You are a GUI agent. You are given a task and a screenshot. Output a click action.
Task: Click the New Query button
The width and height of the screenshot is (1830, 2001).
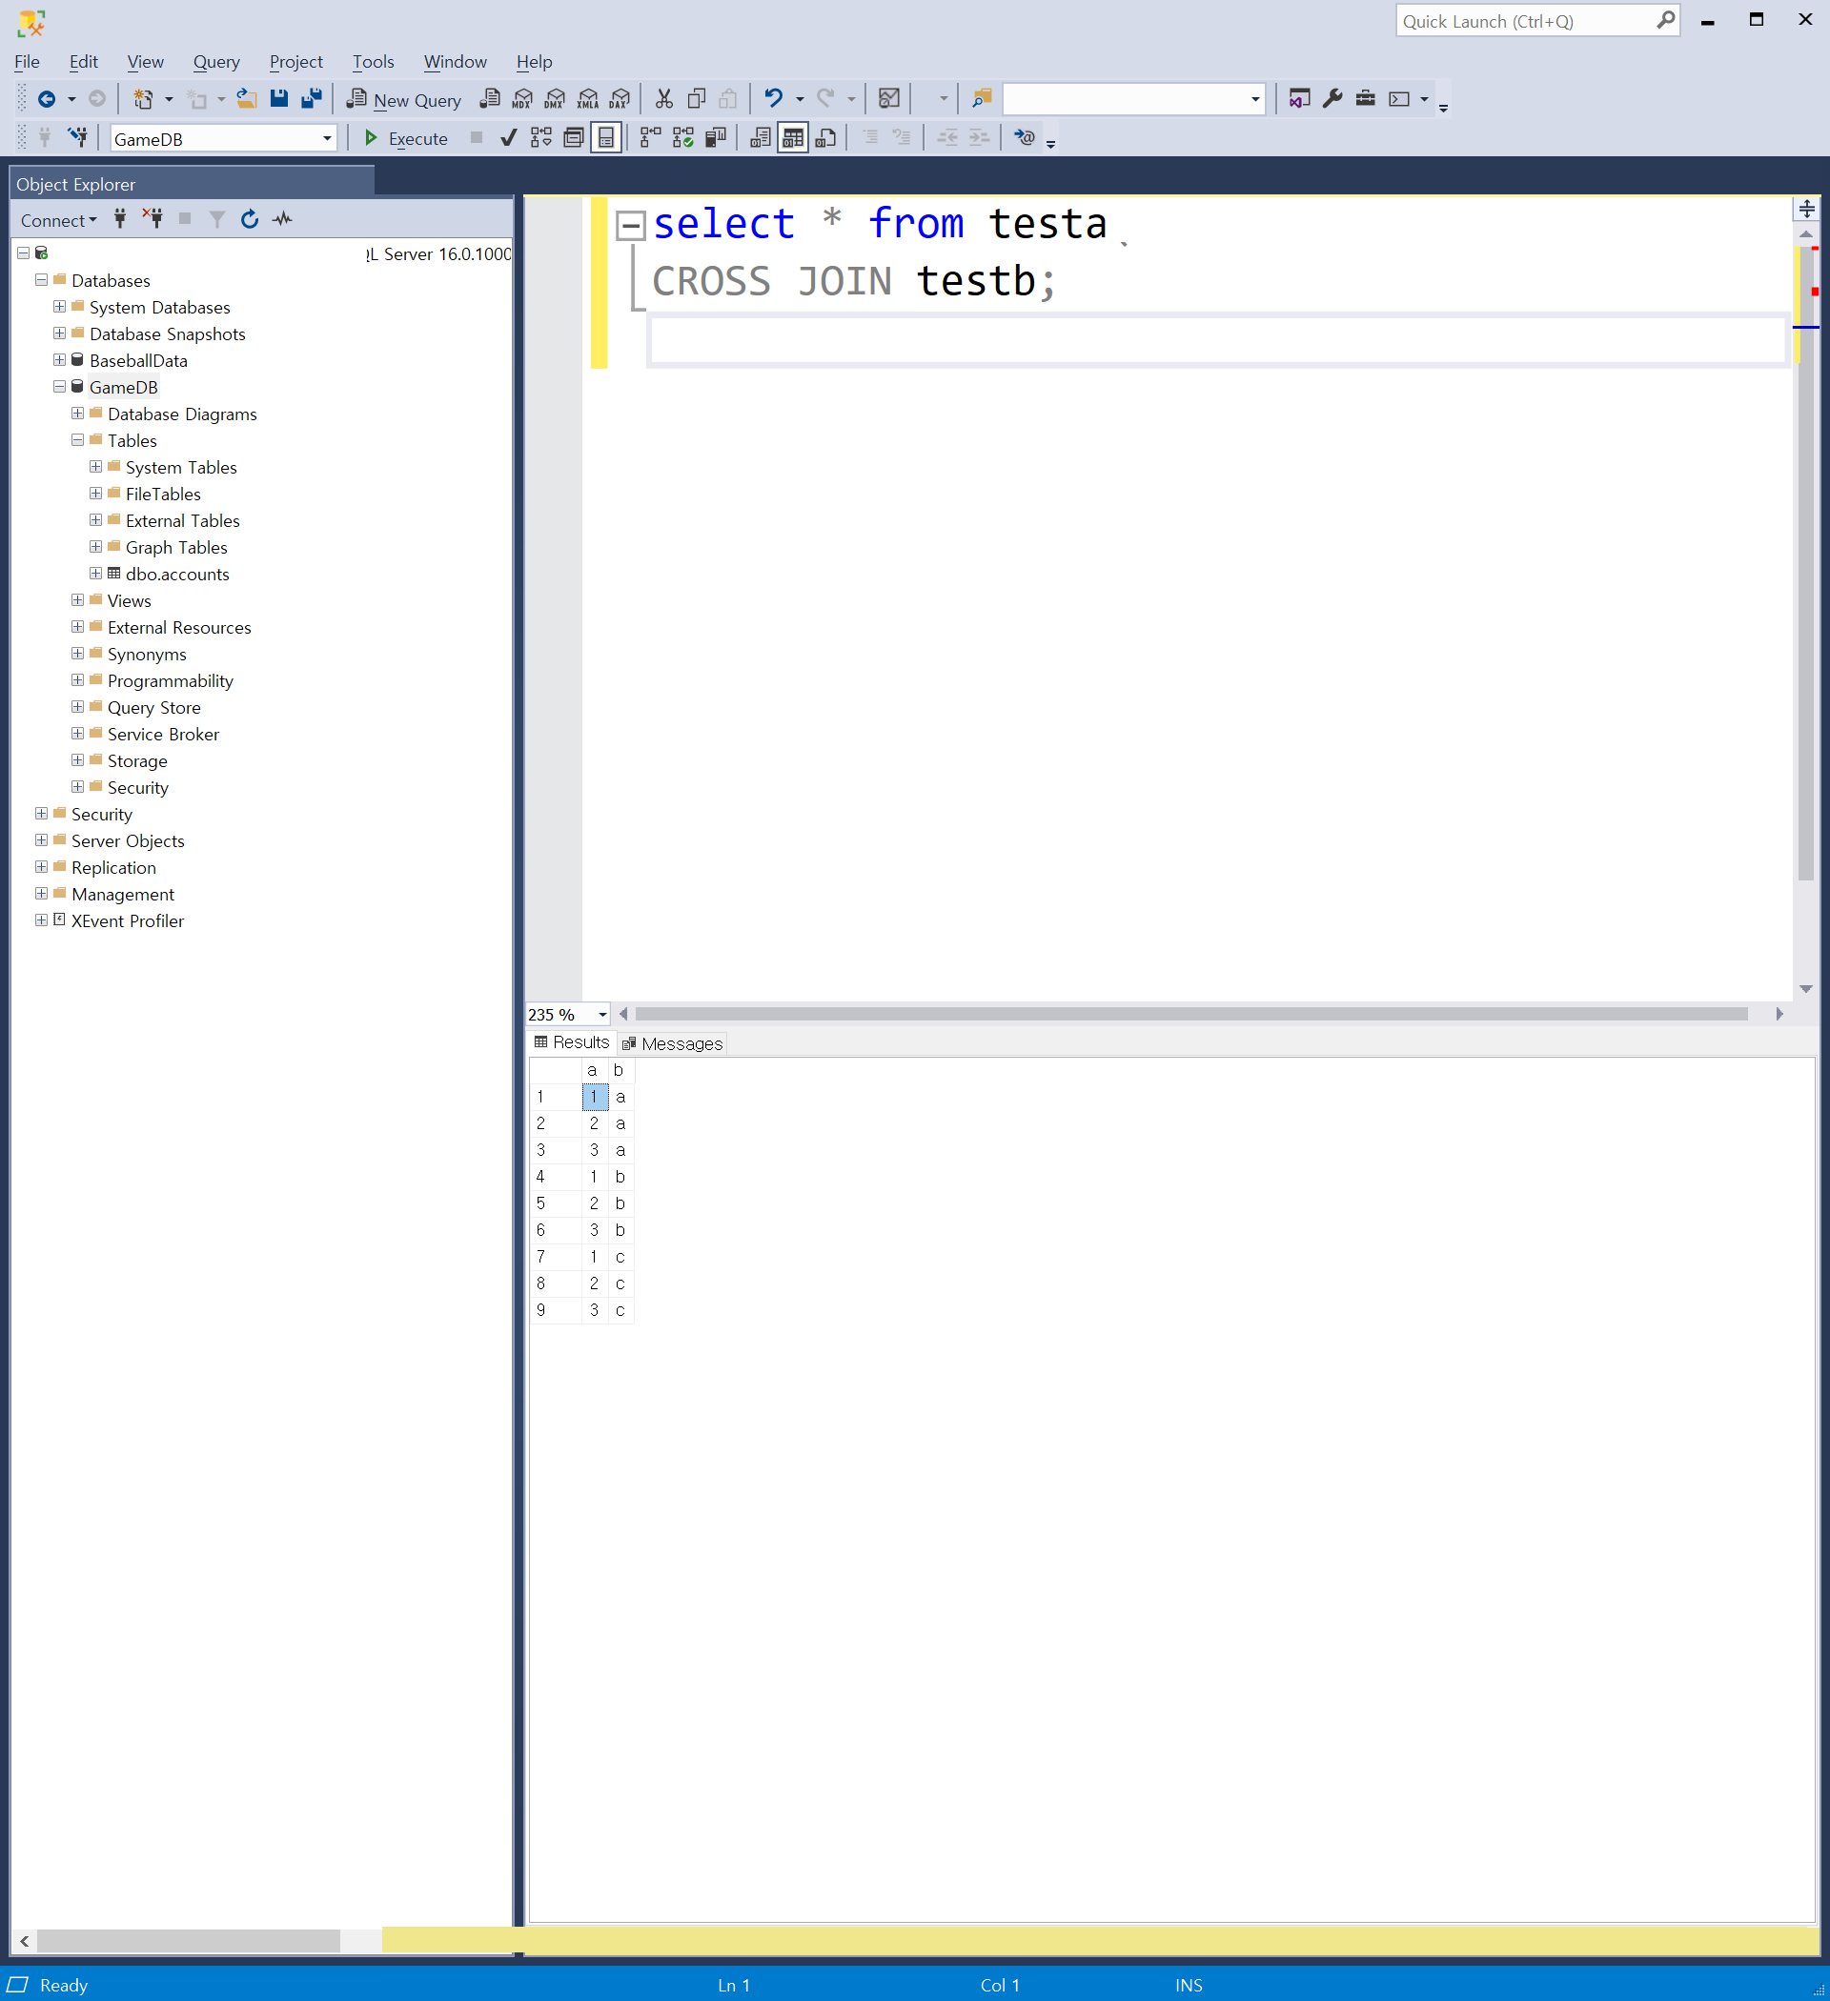[x=404, y=99]
